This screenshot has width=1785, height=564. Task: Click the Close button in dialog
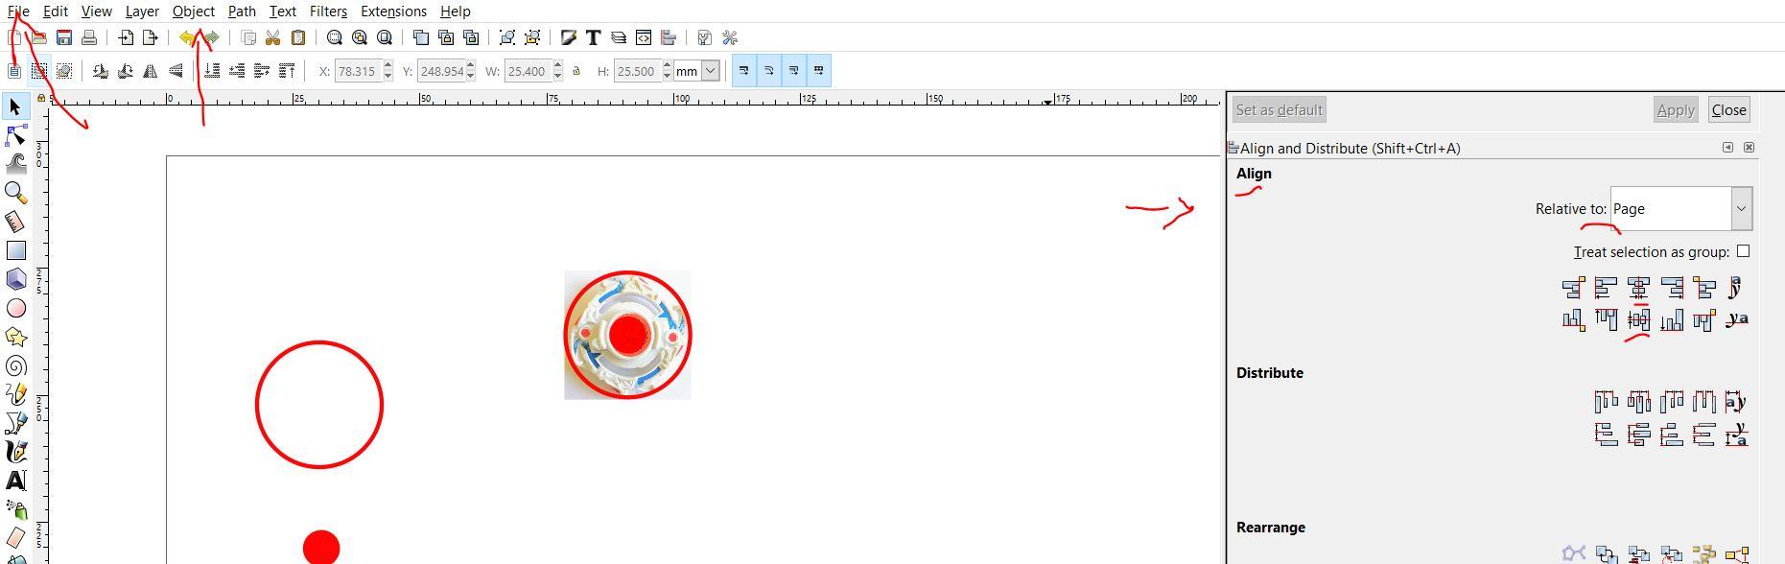(1729, 110)
